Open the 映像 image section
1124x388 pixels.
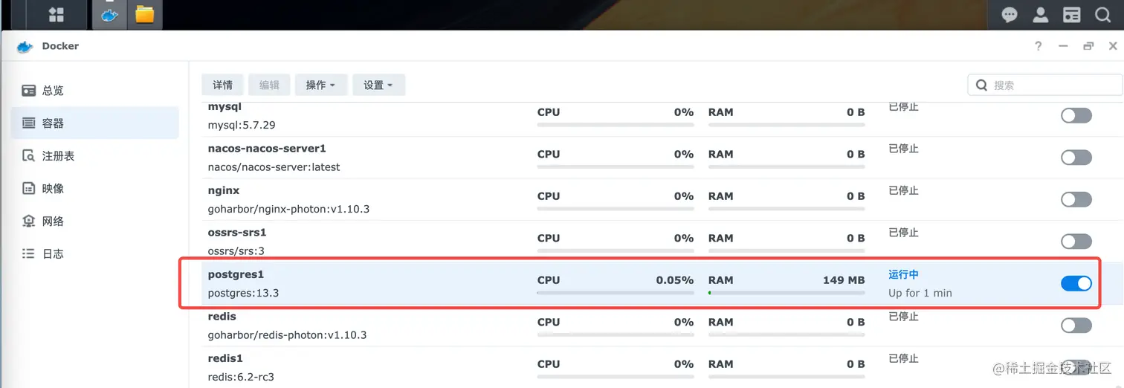point(95,188)
